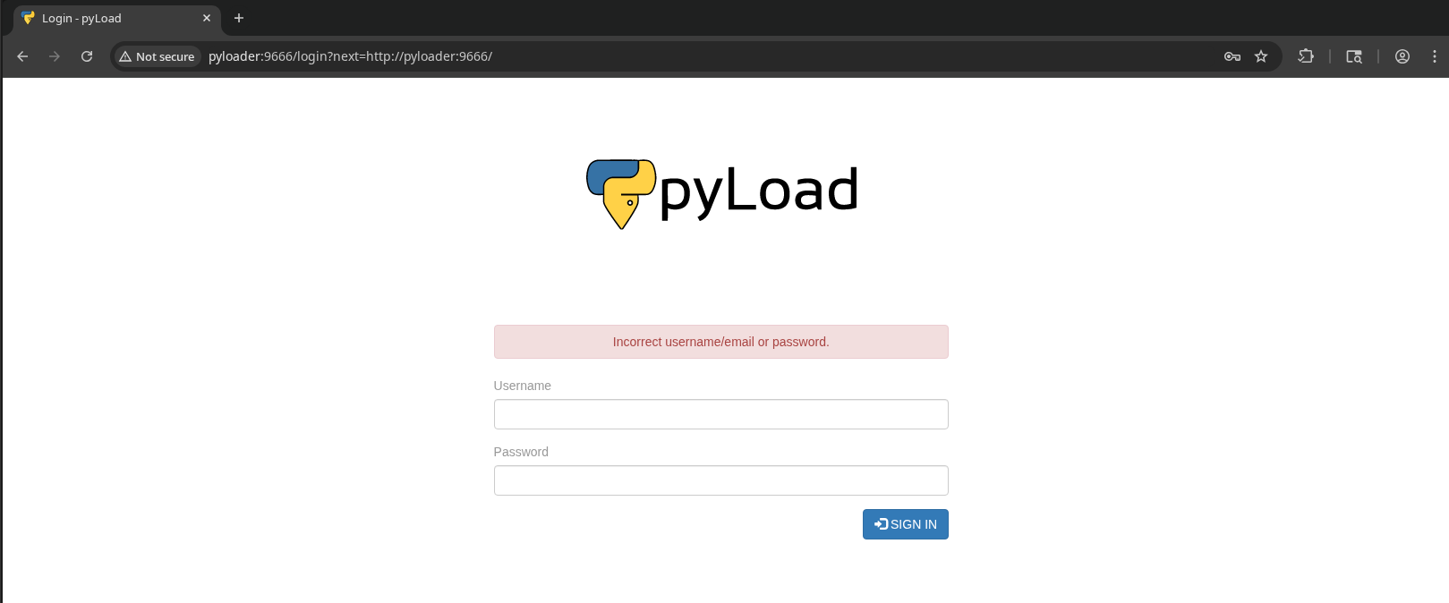Viewport: 1449px width, 603px height.
Task: Click the pyLoad logo image
Action: coord(721,193)
